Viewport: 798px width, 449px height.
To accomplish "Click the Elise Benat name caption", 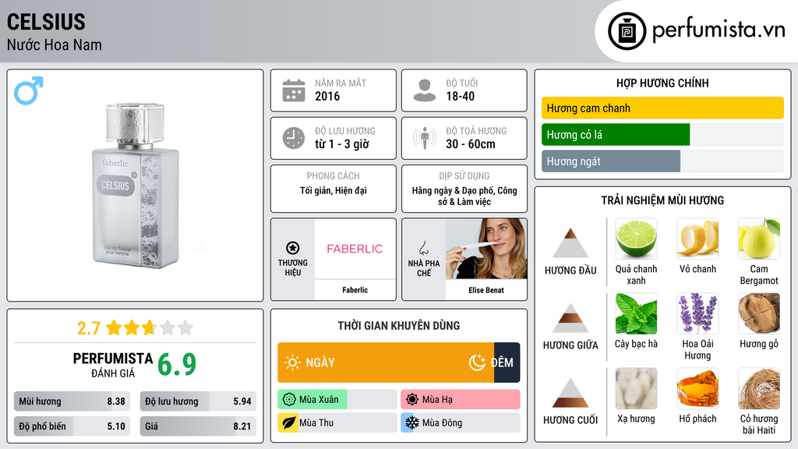I will (x=486, y=290).
